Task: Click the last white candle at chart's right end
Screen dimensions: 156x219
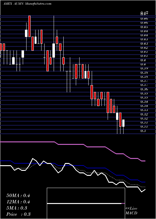Action: coord(123,123)
